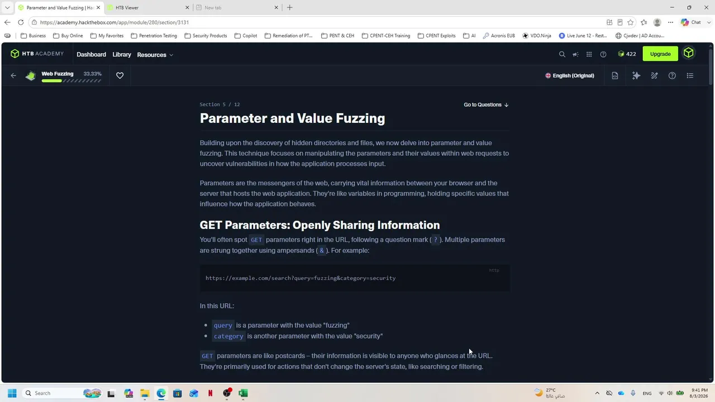Click the green Upgrade button
The height and width of the screenshot is (402, 715).
click(x=660, y=54)
